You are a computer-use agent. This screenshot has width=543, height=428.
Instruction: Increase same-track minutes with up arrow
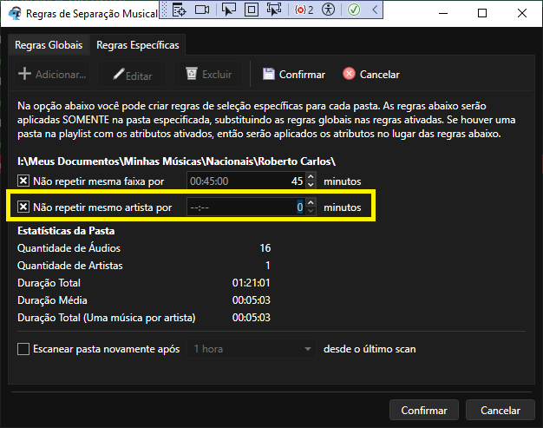pos(311,178)
